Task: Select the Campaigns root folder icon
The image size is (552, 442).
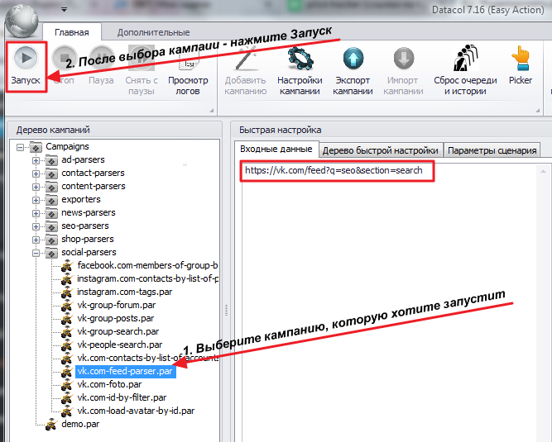Action: pyautogui.click(x=36, y=147)
